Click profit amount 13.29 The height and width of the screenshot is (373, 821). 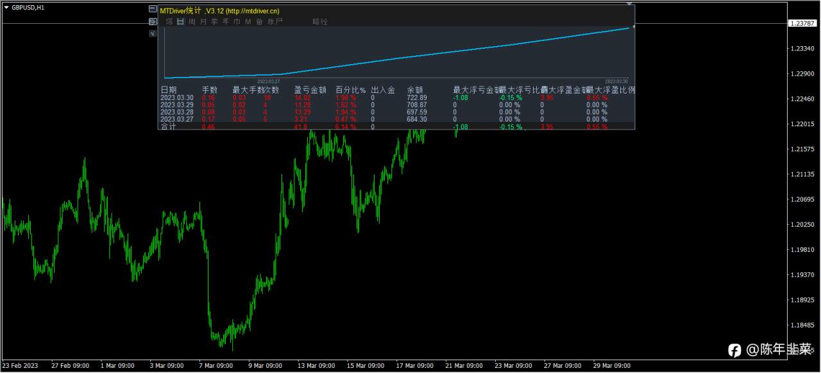pyautogui.click(x=303, y=112)
